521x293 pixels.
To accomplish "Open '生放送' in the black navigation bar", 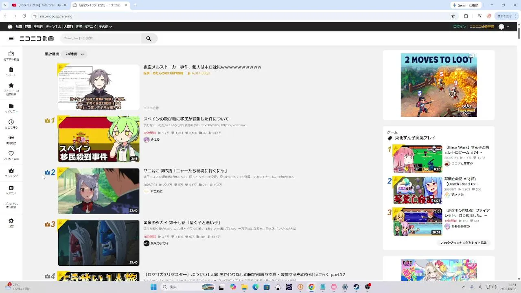I will pyautogui.click(x=38, y=27).
